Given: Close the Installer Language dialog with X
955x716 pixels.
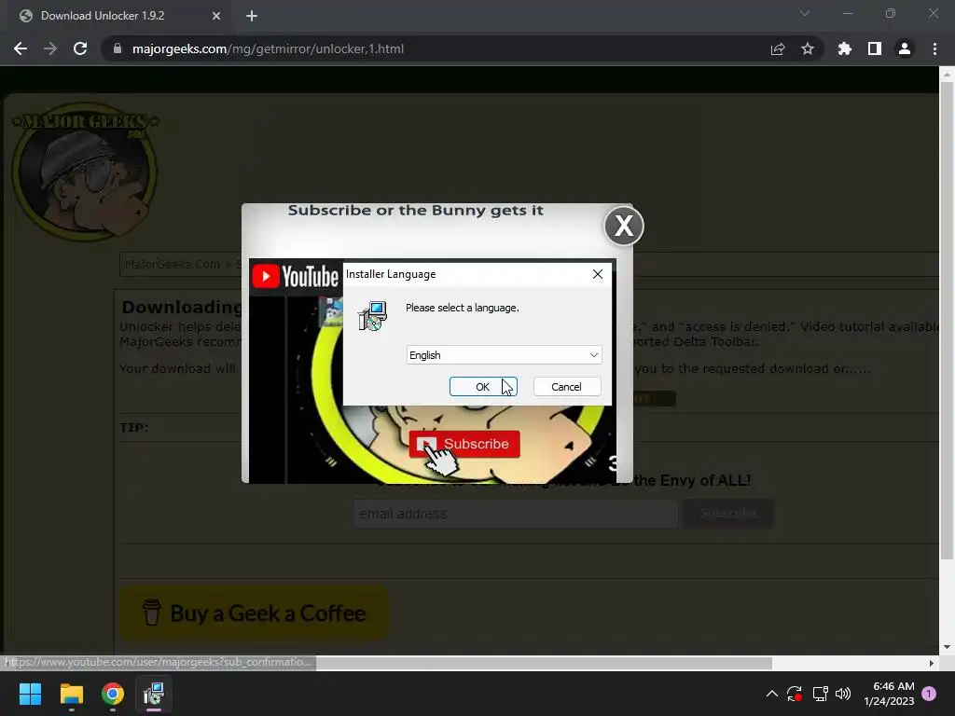Looking at the screenshot, I should coord(598,274).
